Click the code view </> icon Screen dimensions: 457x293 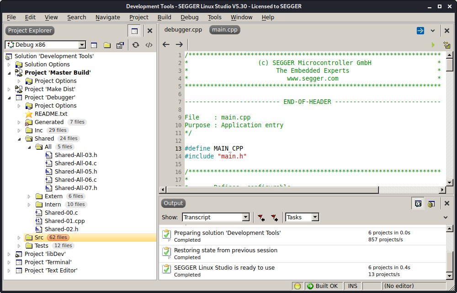click(149, 45)
